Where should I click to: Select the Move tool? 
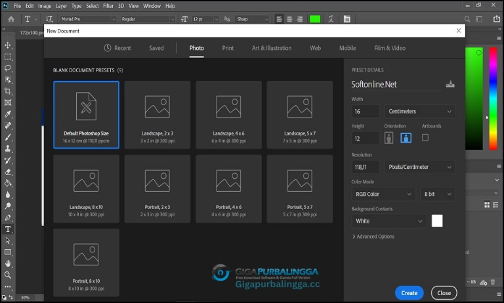pos(8,45)
